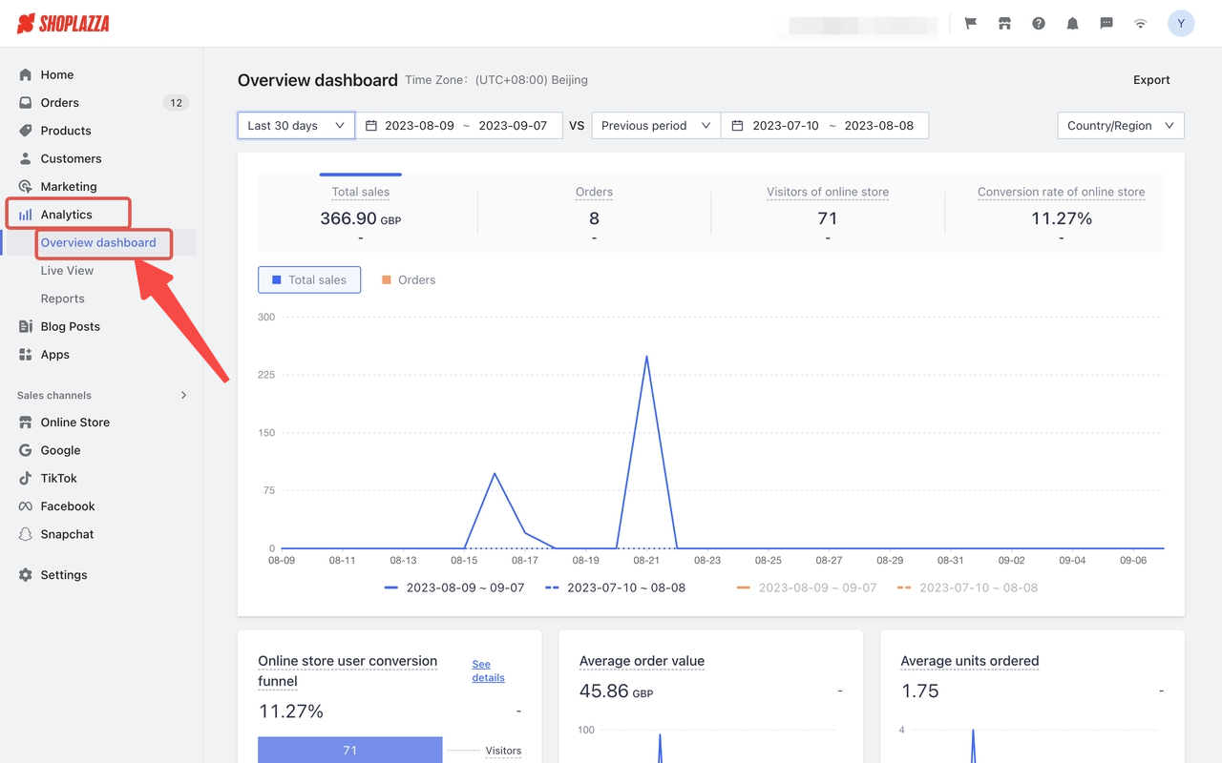This screenshot has height=763, width=1222.
Task: Open the Country/Region dropdown
Action: coord(1121,126)
